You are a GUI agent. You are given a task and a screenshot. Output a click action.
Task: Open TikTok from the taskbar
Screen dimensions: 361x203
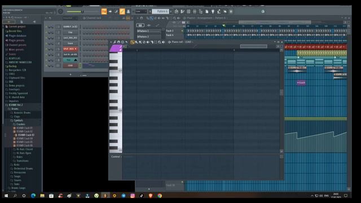pyautogui.click(x=142, y=196)
